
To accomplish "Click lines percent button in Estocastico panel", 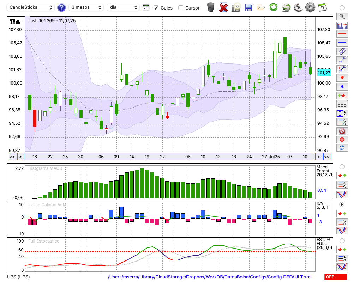I will [342, 258].
